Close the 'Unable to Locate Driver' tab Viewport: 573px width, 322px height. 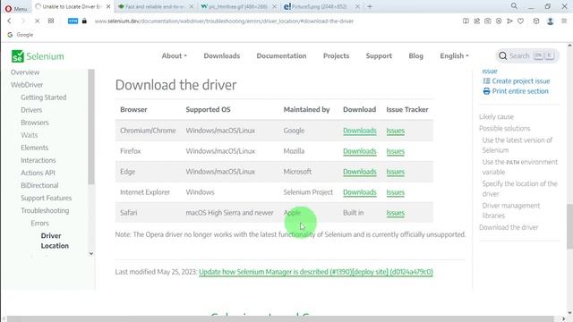[108, 6]
